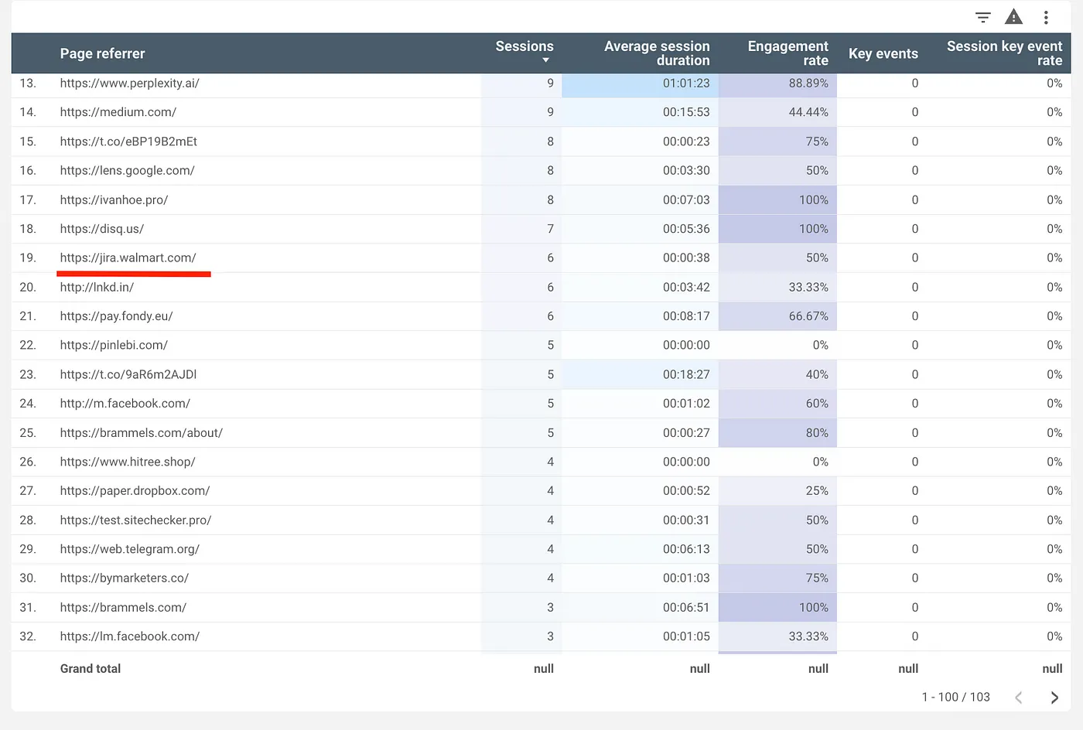This screenshot has height=730, width=1083.
Task: Sort by Page referrer column header
Action: pos(102,53)
